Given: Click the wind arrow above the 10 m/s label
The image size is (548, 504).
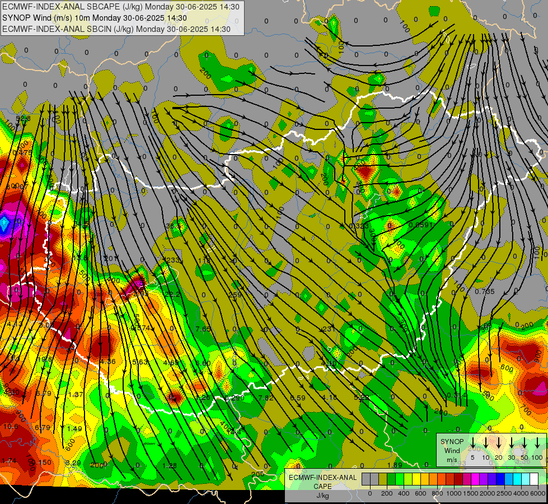Looking at the screenshot, I should click(x=485, y=442).
